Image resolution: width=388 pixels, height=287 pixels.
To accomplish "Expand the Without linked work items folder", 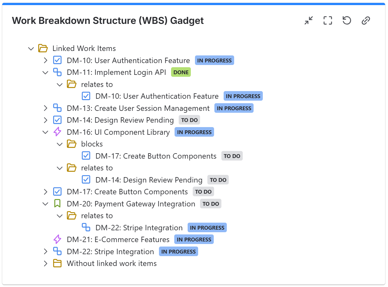I will click(45, 263).
